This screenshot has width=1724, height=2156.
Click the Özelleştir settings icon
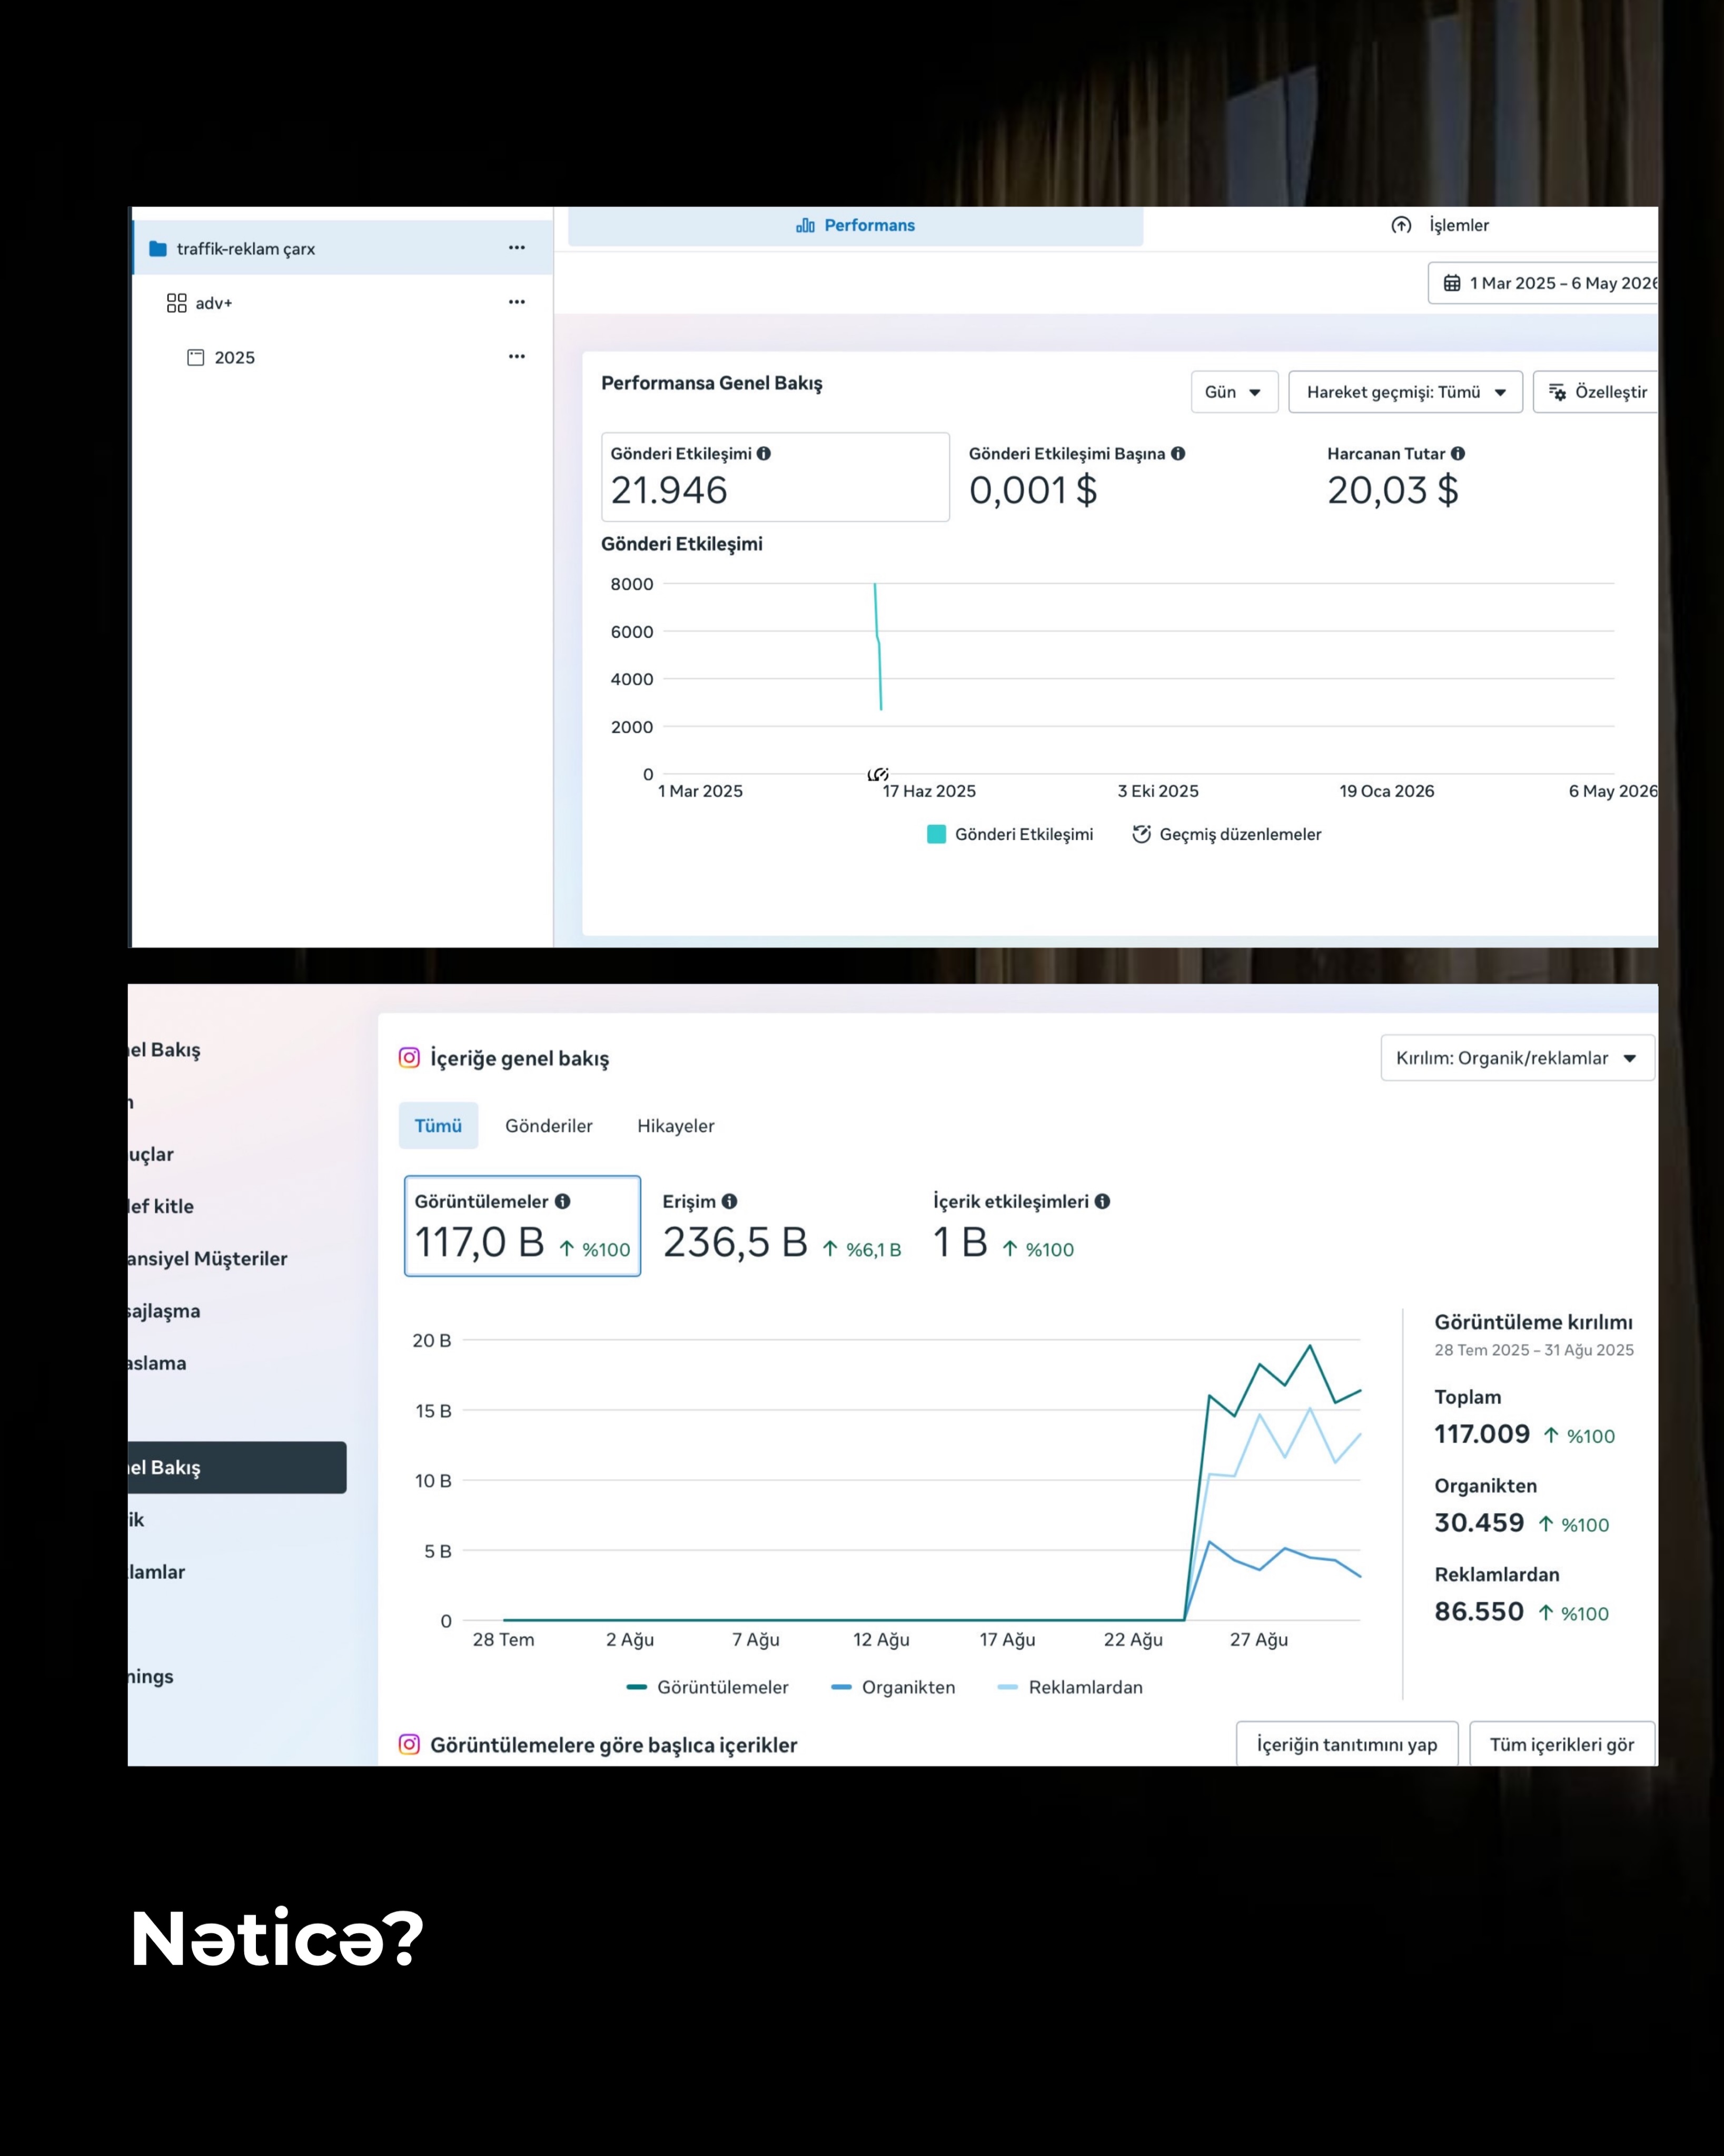click(x=1558, y=392)
